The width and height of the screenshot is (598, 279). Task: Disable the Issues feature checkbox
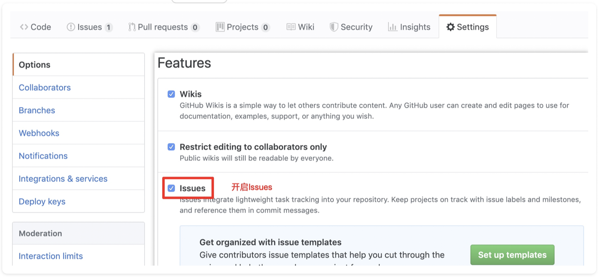pyautogui.click(x=172, y=188)
